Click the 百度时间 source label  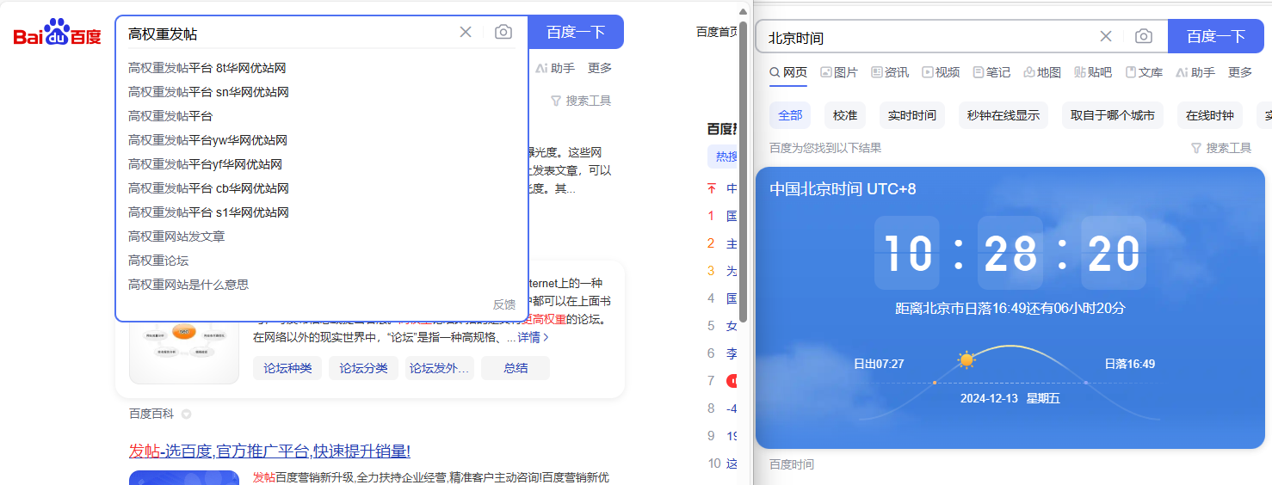[792, 464]
